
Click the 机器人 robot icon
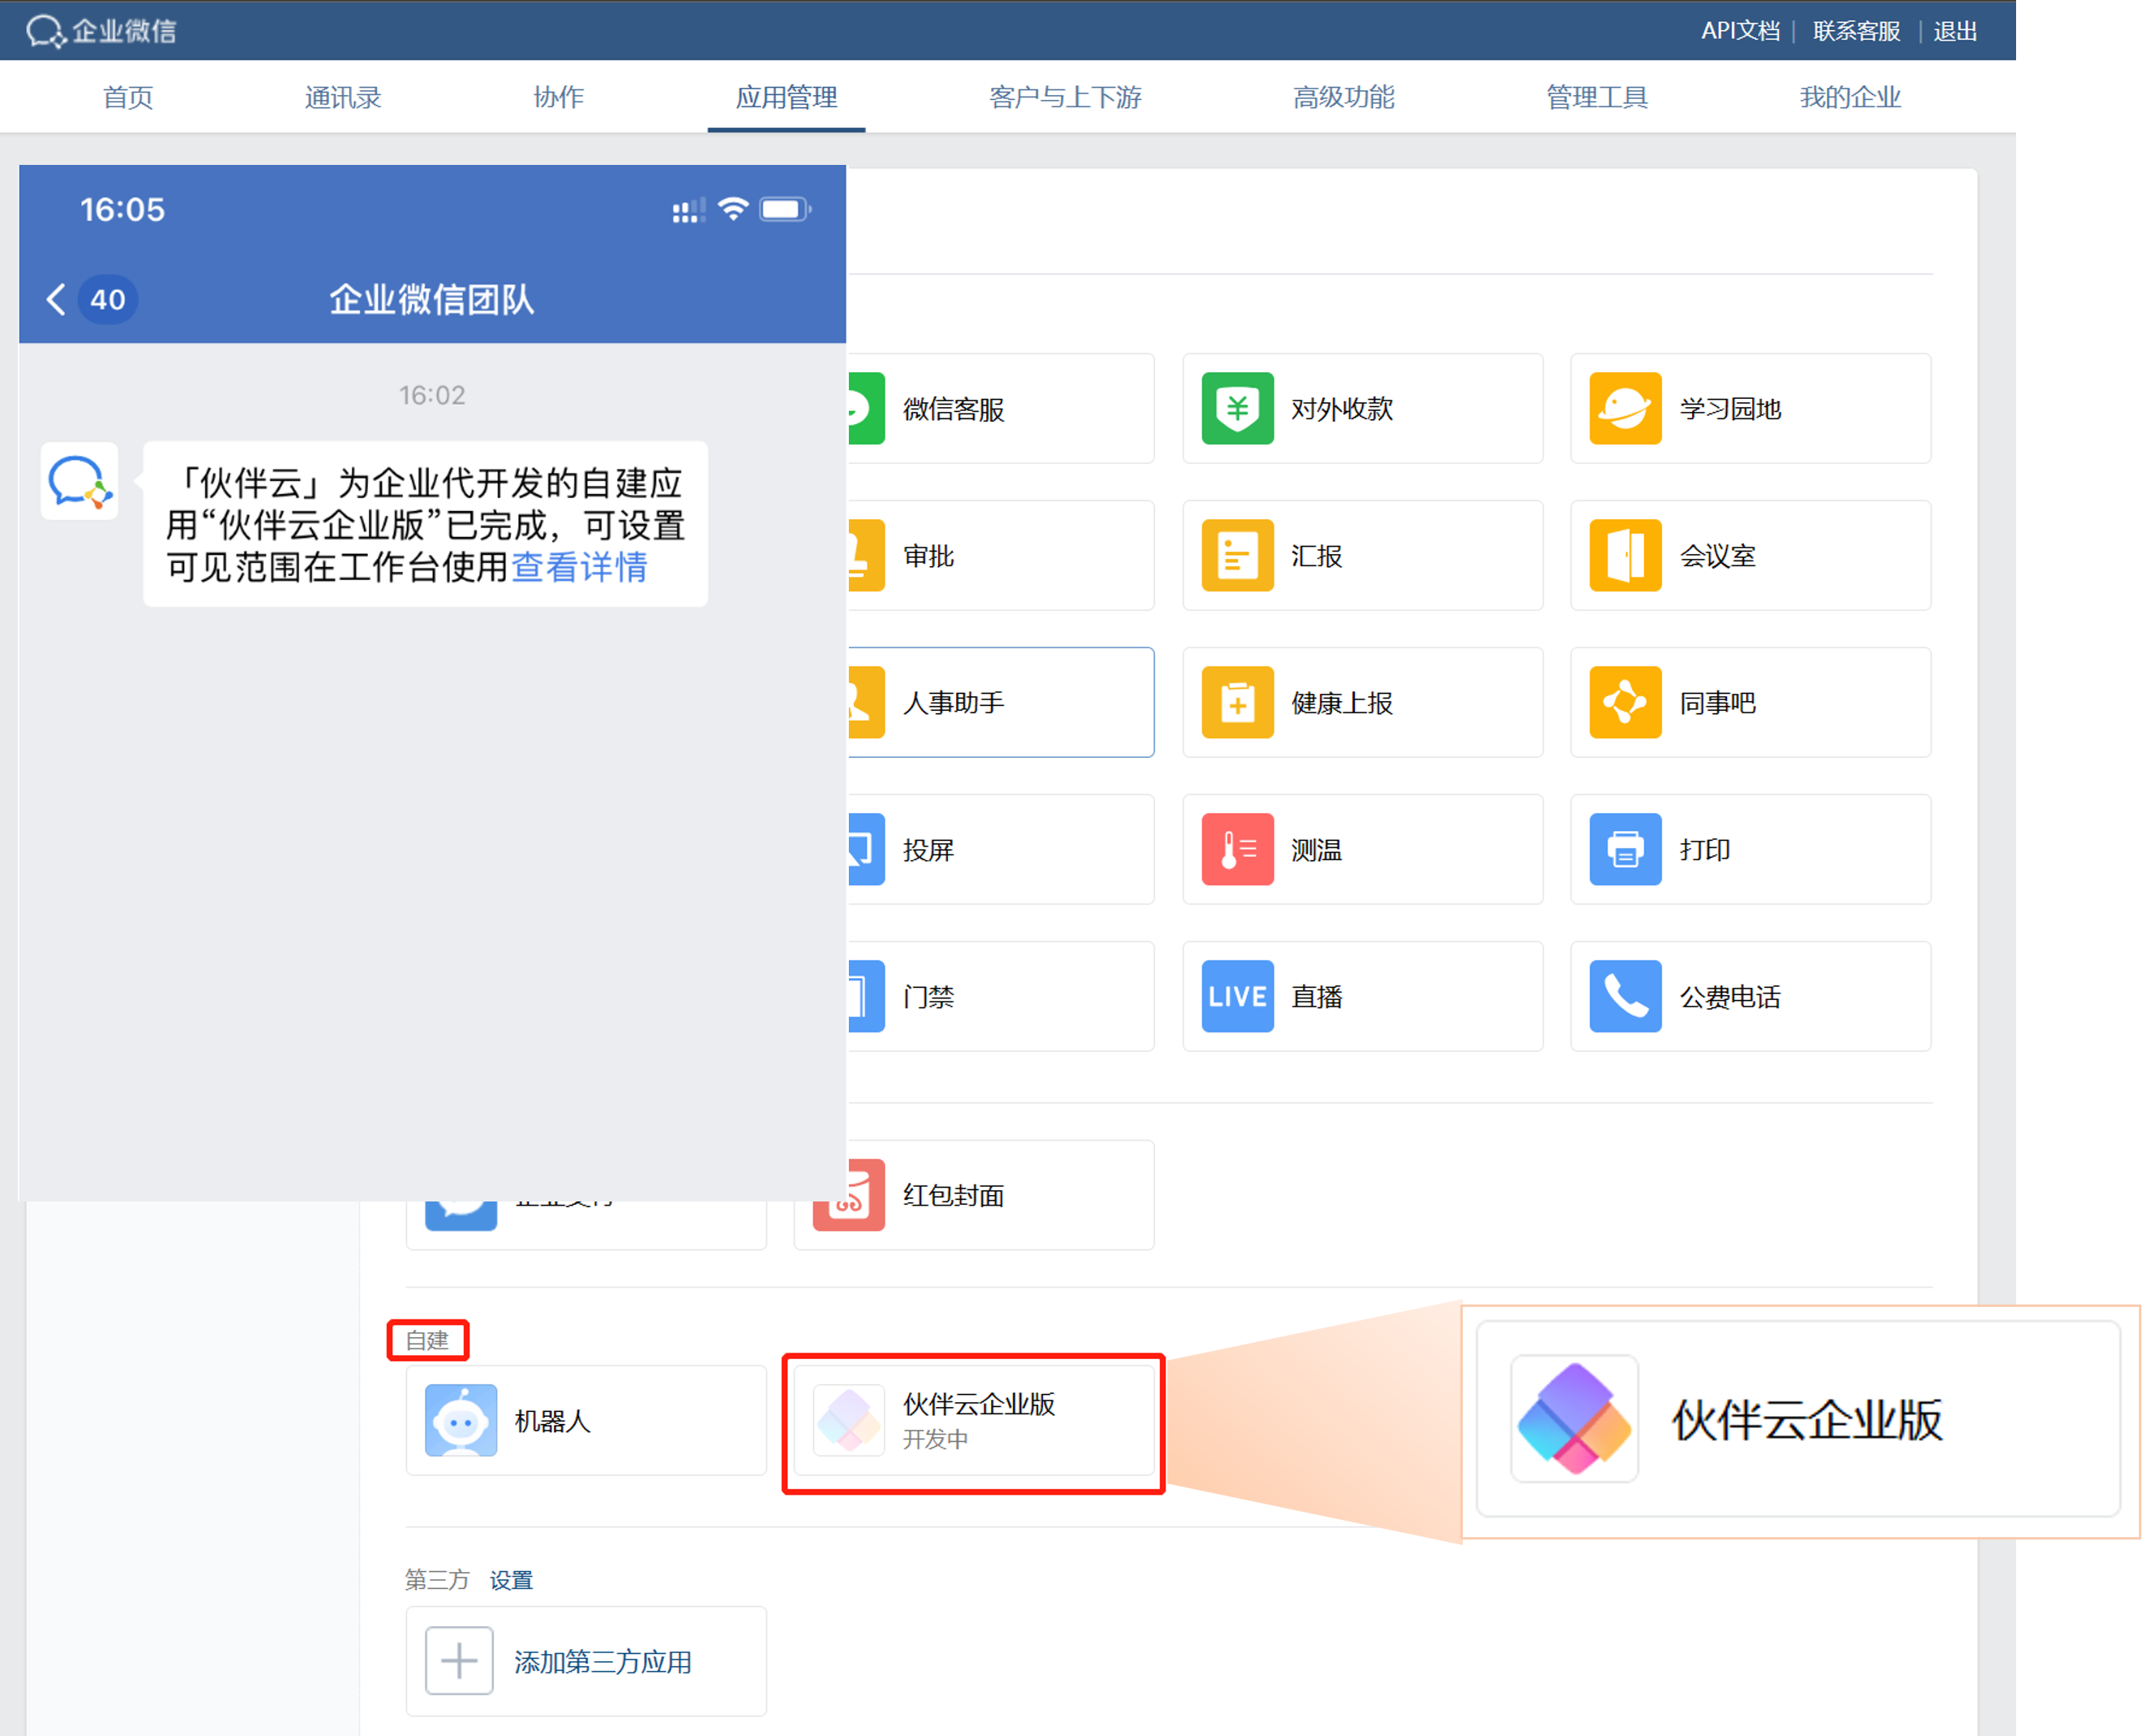461,1420
